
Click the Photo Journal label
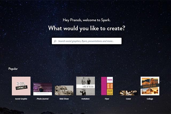43,99
